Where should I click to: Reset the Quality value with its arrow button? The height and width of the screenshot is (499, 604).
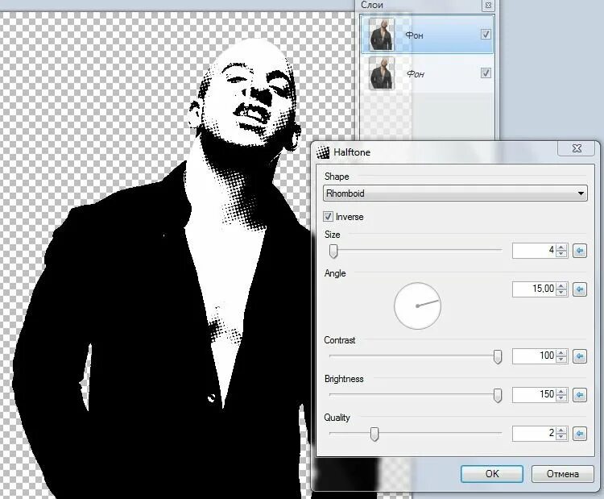[x=579, y=434]
